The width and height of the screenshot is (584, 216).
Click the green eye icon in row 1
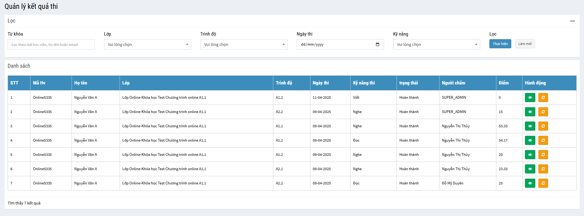click(x=530, y=98)
